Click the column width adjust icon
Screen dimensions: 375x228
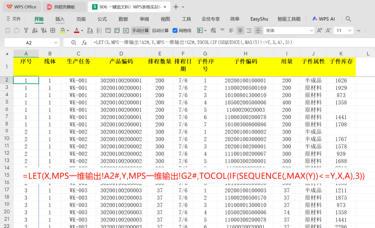point(99,31)
